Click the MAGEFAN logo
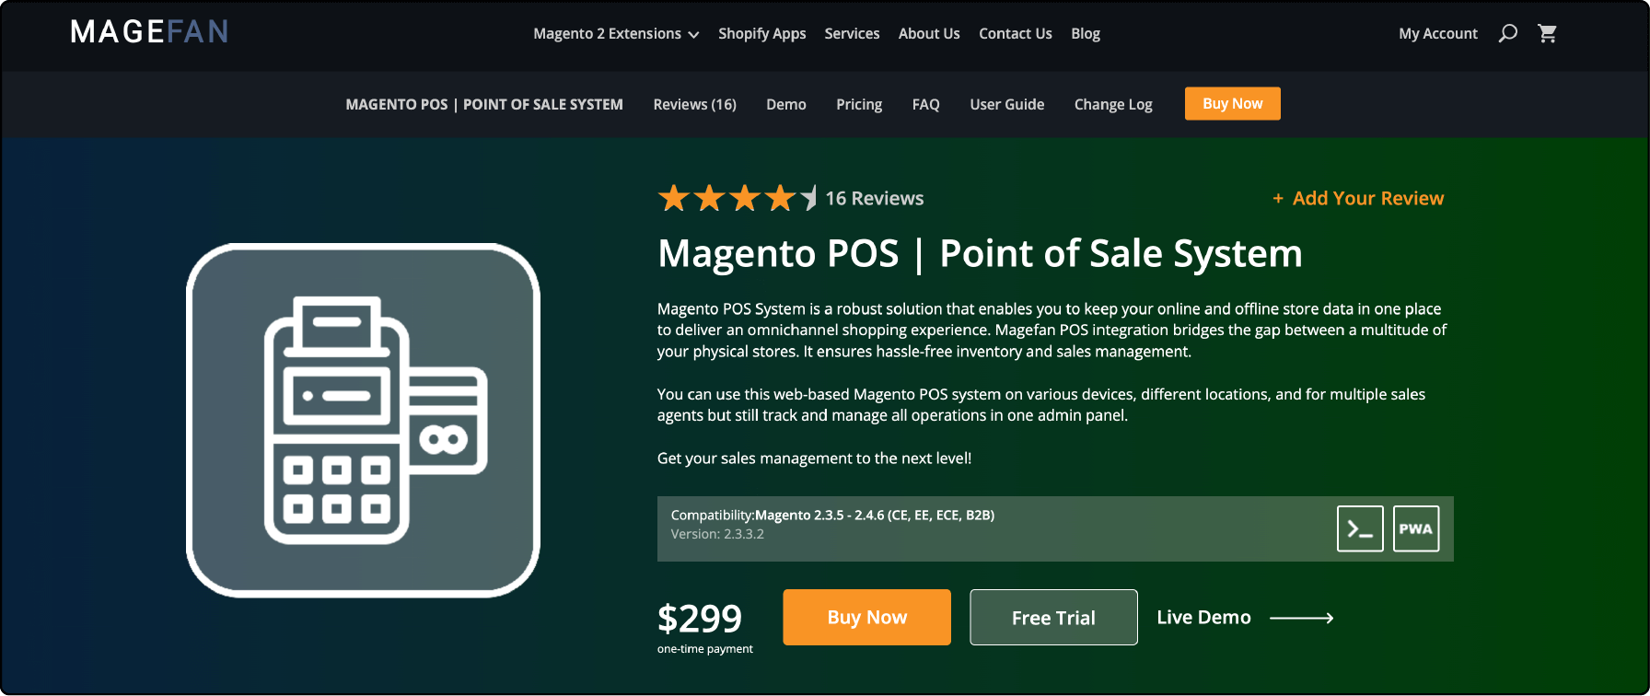This screenshot has width=1650, height=696. 149,31
